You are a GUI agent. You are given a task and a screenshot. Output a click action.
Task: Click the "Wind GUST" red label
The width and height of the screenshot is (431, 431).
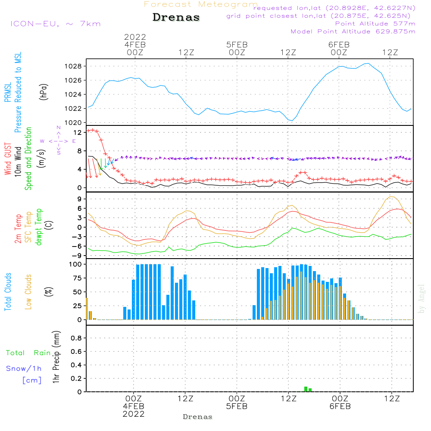[8, 159]
